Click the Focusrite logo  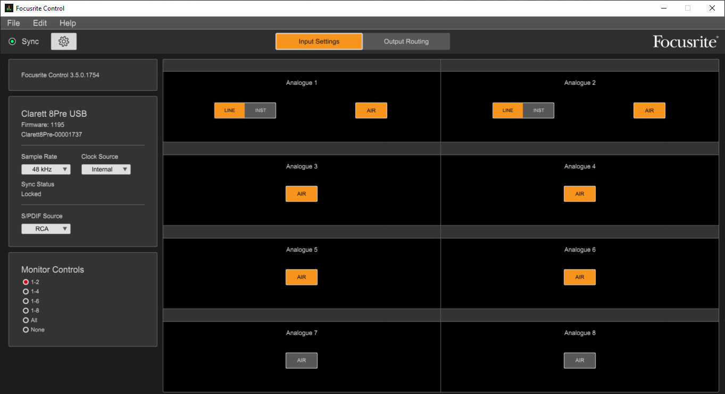pyautogui.click(x=685, y=41)
